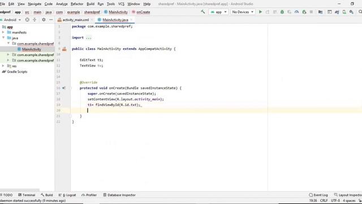Click the Stop square icon in toolbar
362x204 pixels.
311,12
